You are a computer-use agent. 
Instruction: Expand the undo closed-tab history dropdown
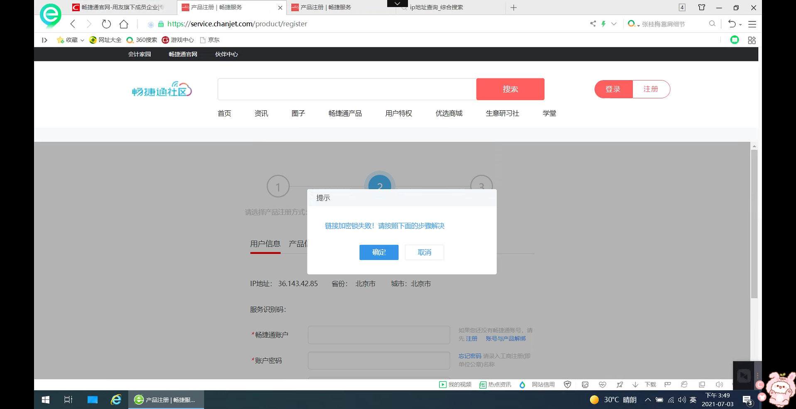(x=740, y=25)
